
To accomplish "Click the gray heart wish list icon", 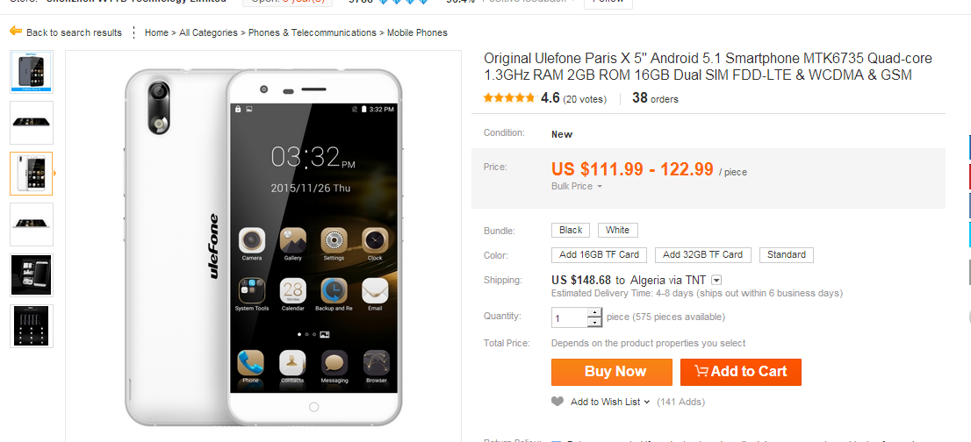I will pyautogui.click(x=557, y=401).
